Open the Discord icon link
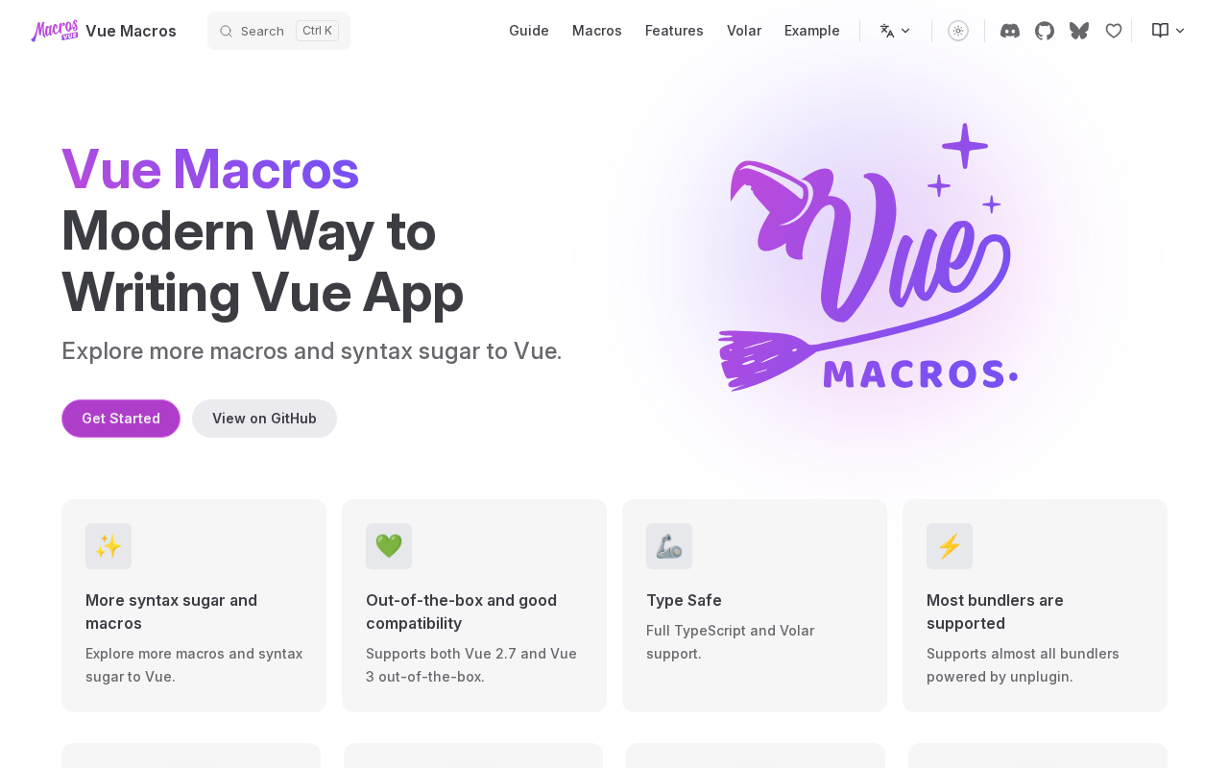The width and height of the screenshot is (1229, 768). [x=1010, y=31]
